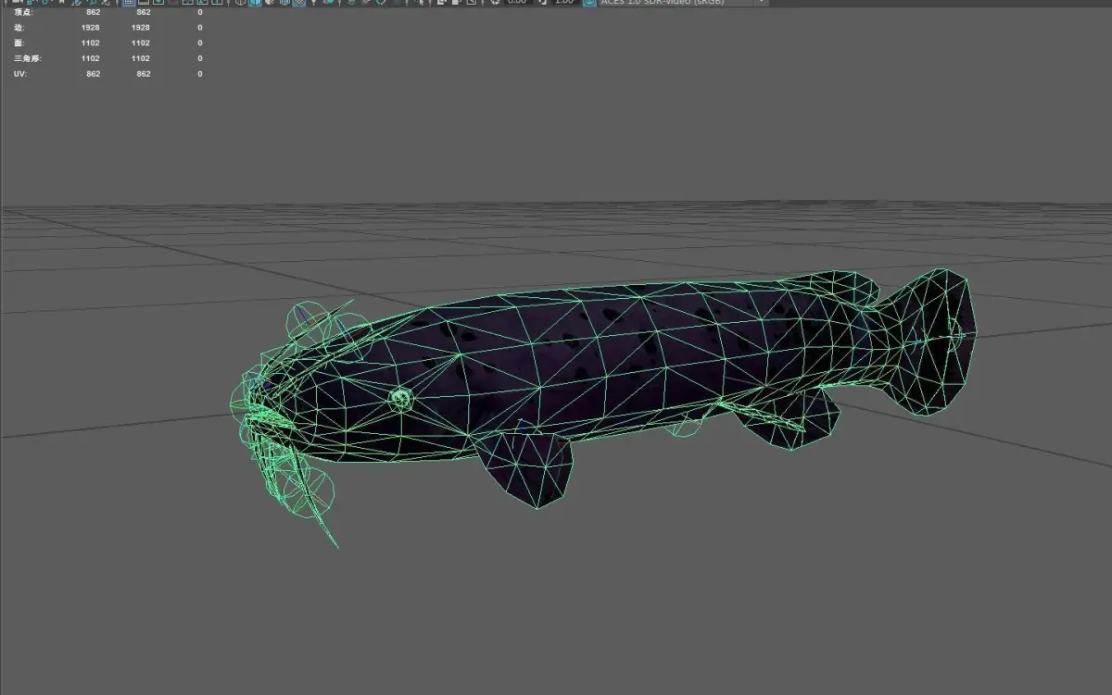Select the fish model's eye
The height and width of the screenshot is (695, 1112).
[400, 399]
